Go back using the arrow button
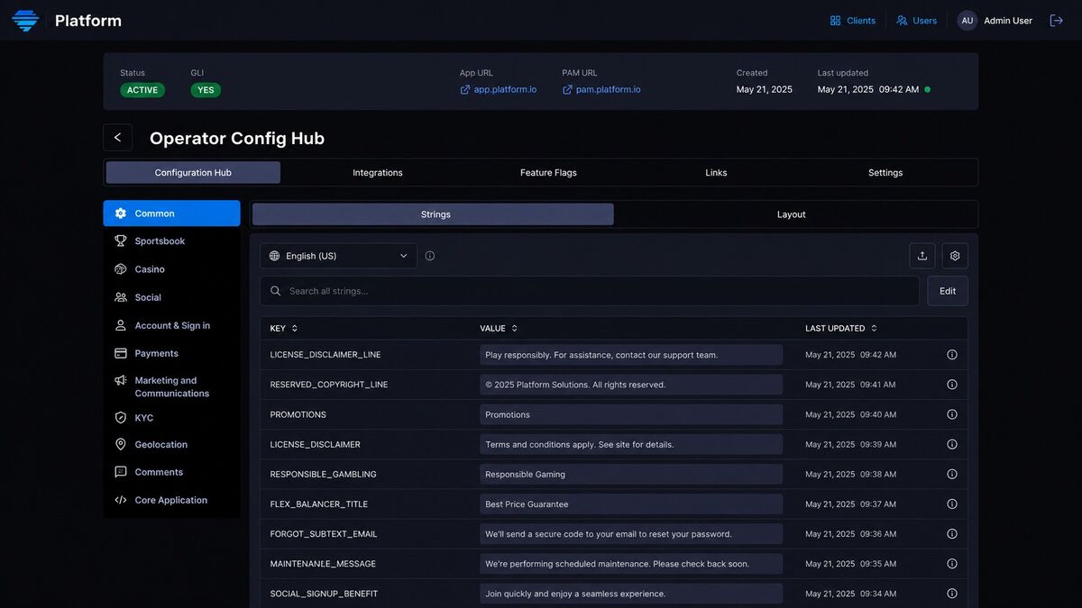The width and height of the screenshot is (1082, 608). (117, 138)
